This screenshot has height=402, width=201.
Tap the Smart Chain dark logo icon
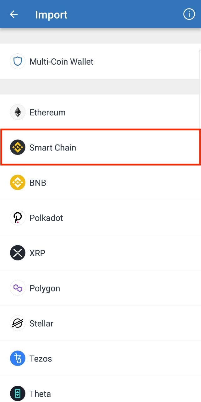(18, 147)
